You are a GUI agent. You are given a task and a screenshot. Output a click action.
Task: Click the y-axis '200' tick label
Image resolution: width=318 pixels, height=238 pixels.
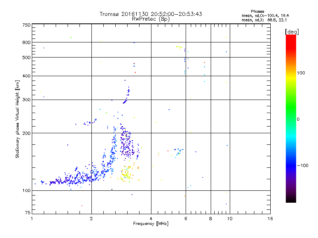(26, 133)
